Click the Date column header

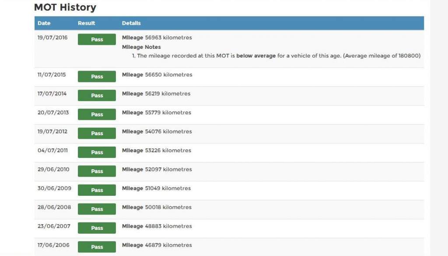tap(44, 23)
